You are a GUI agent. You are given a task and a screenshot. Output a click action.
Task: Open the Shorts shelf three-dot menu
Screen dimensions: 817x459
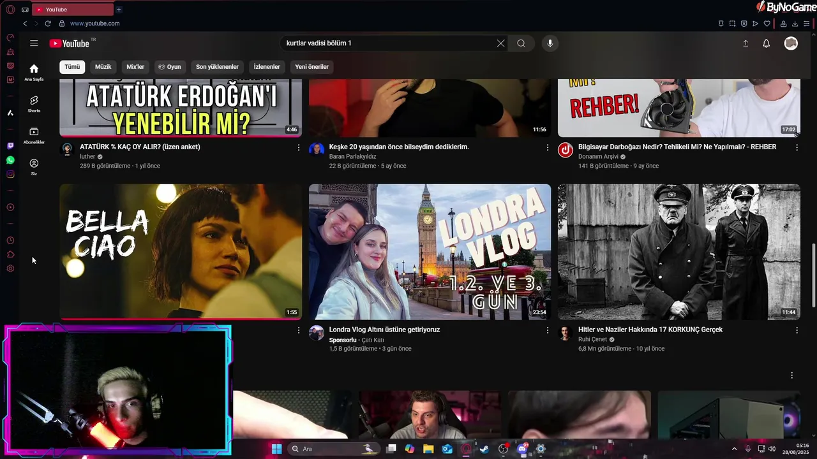pyautogui.click(x=791, y=375)
